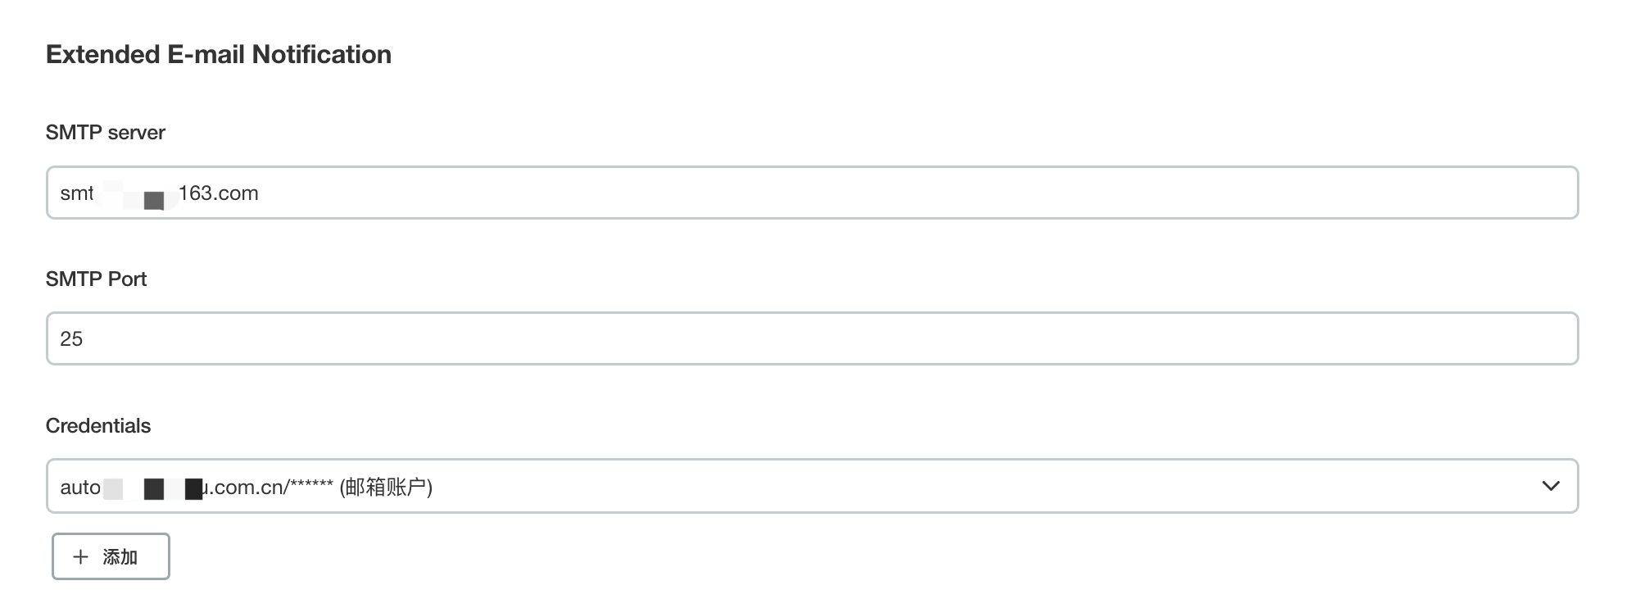Click into the SMTP Port field

click(811, 338)
